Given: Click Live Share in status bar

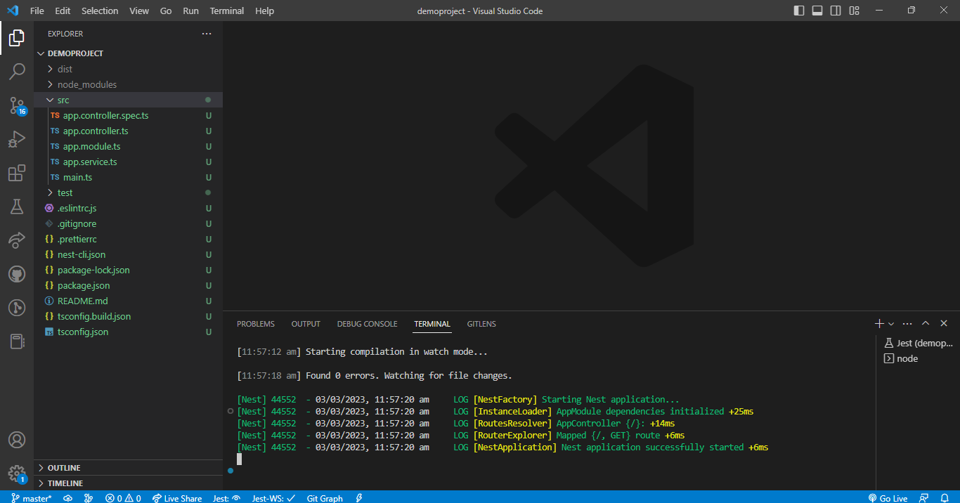Looking at the screenshot, I should [177, 498].
